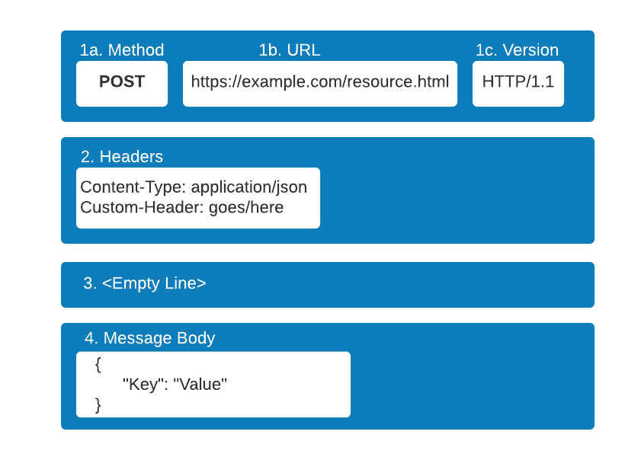Click the "3. <Empty Line>" label
The width and height of the screenshot is (625, 460).
(145, 284)
